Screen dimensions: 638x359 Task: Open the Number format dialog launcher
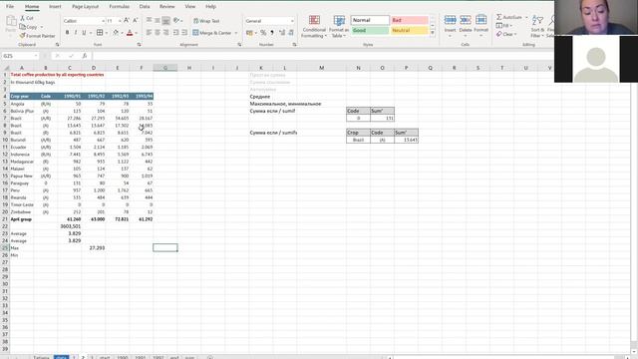click(295, 45)
